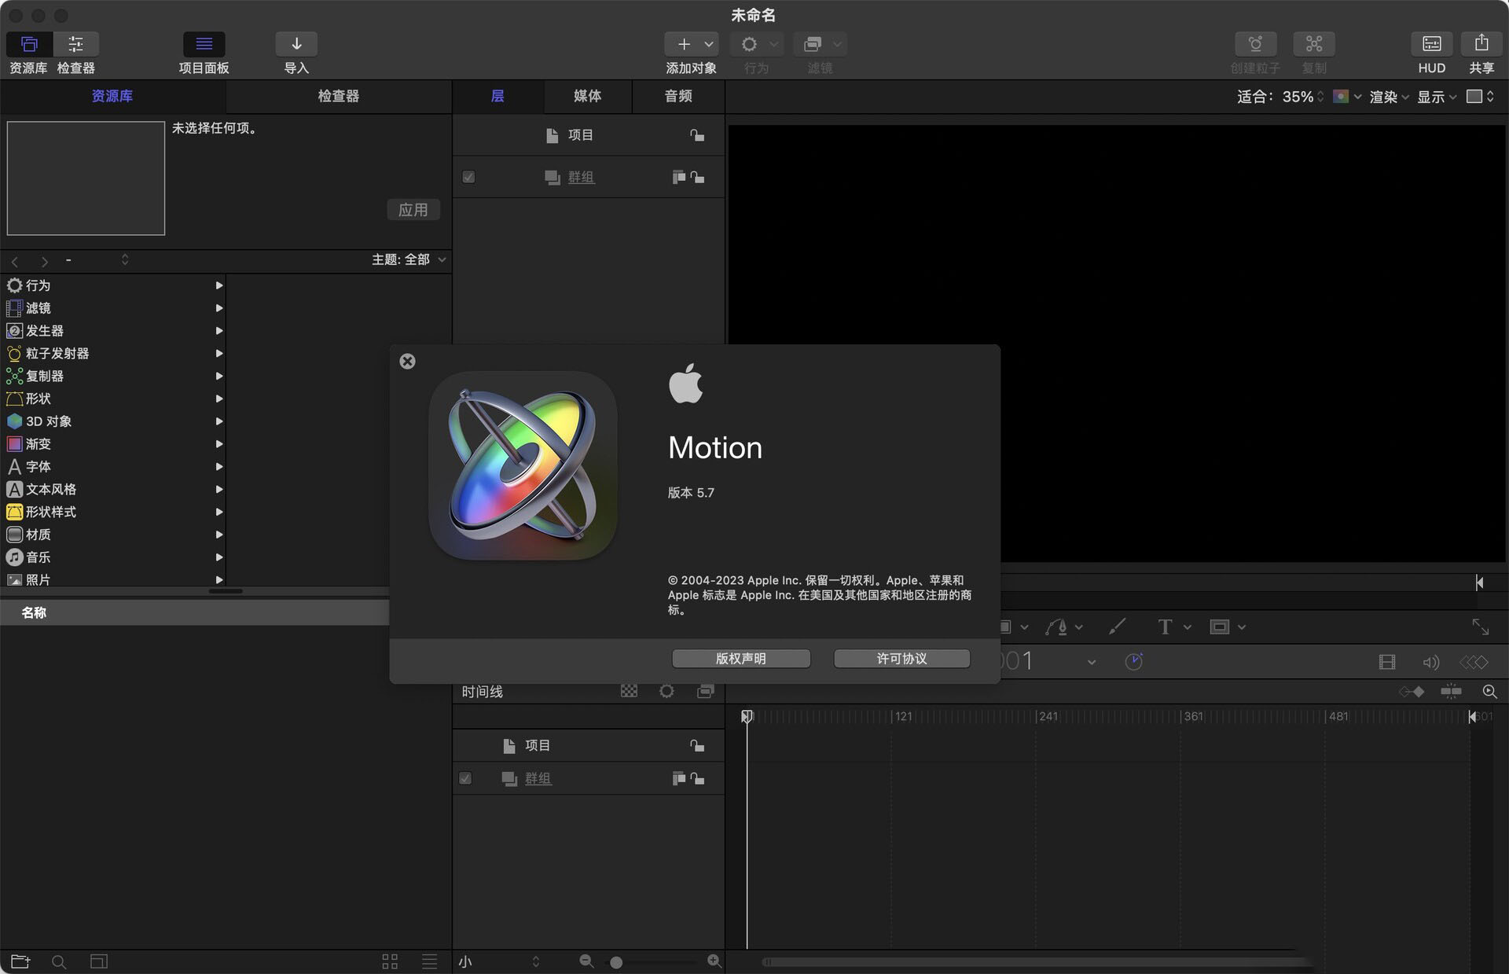Toggle lock on timeline 项目 row

[697, 745]
